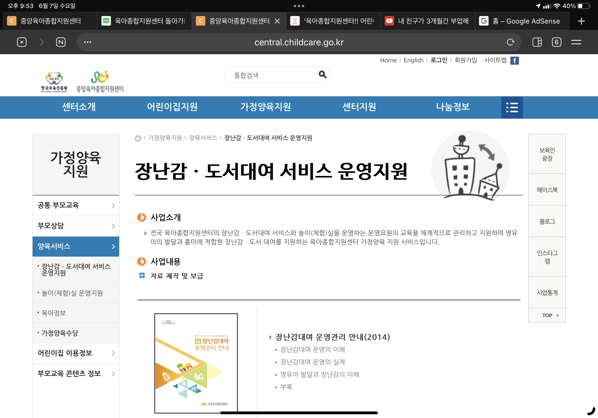The height and width of the screenshot is (418, 598).
Task: Select 놀이(체험)실 운영지원 submenu item
Action: point(72,293)
